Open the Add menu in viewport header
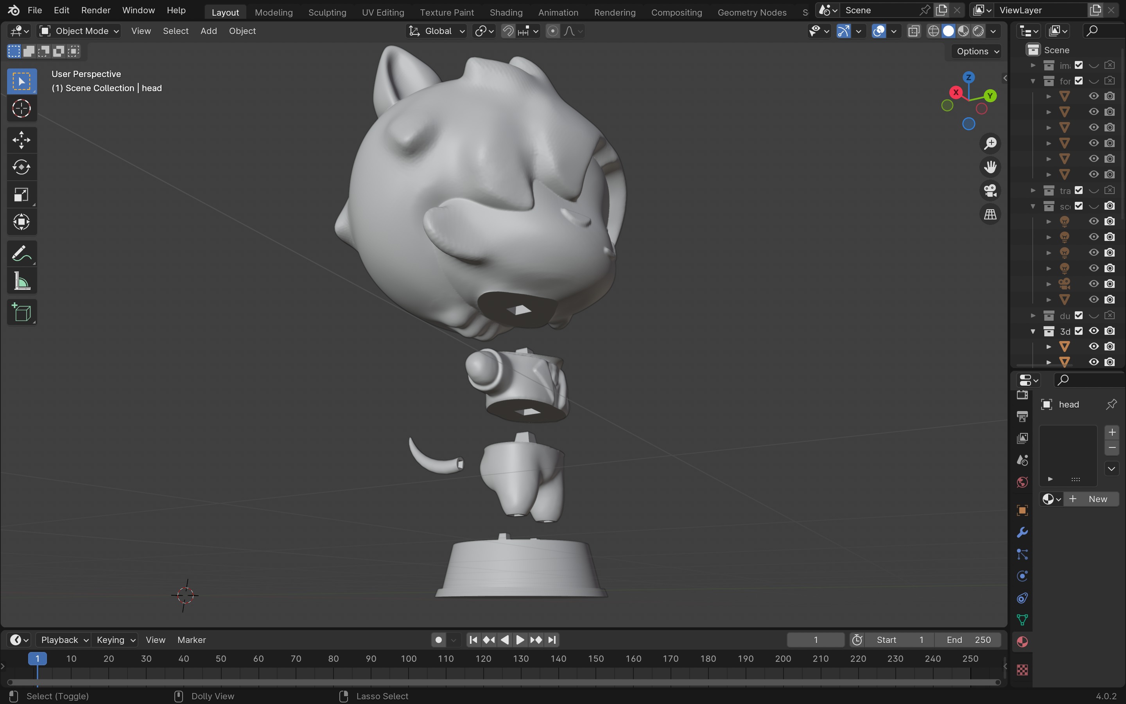The width and height of the screenshot is (1126, 704). (x=208, y=31)
